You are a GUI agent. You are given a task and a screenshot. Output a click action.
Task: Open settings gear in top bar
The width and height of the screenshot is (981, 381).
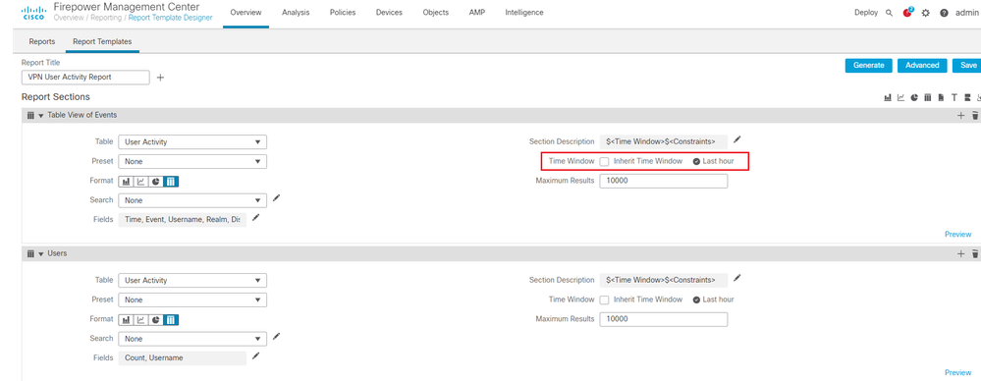coord(926,13)
